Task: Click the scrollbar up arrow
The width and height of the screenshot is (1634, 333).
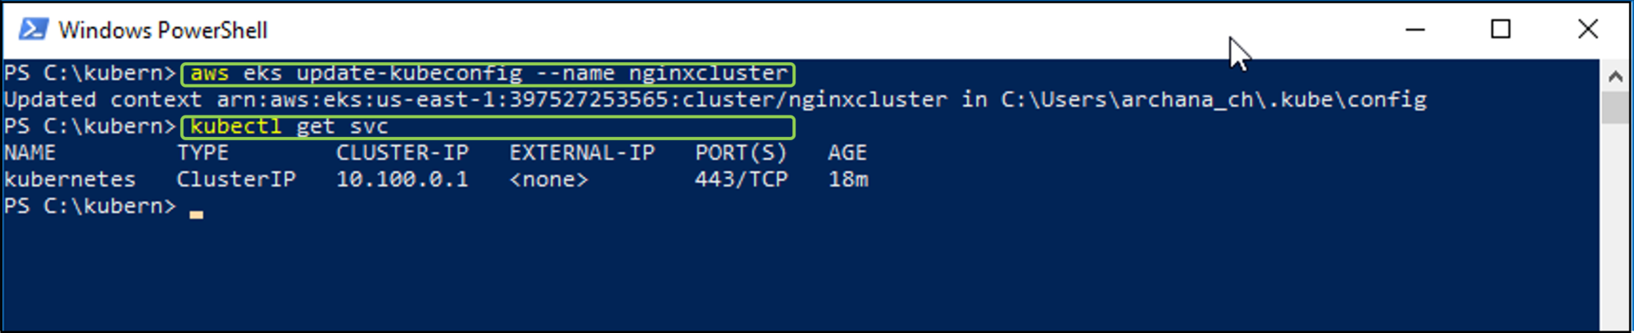Action: pos(1616,76)
